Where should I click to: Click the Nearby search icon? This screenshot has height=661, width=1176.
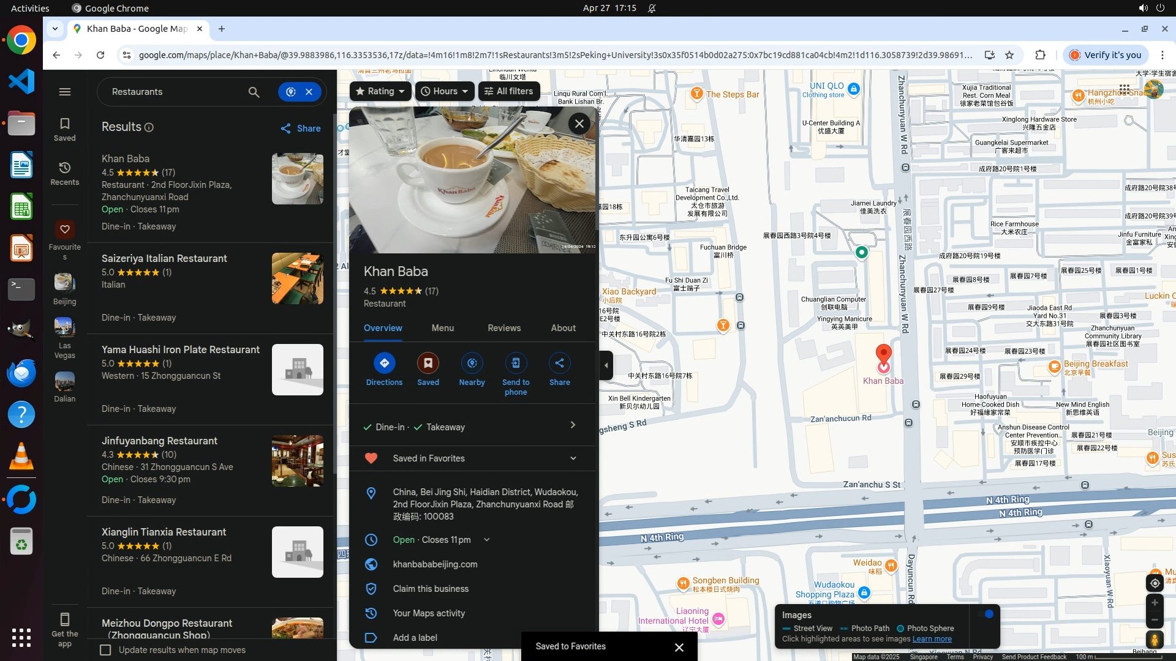[472, 364]
